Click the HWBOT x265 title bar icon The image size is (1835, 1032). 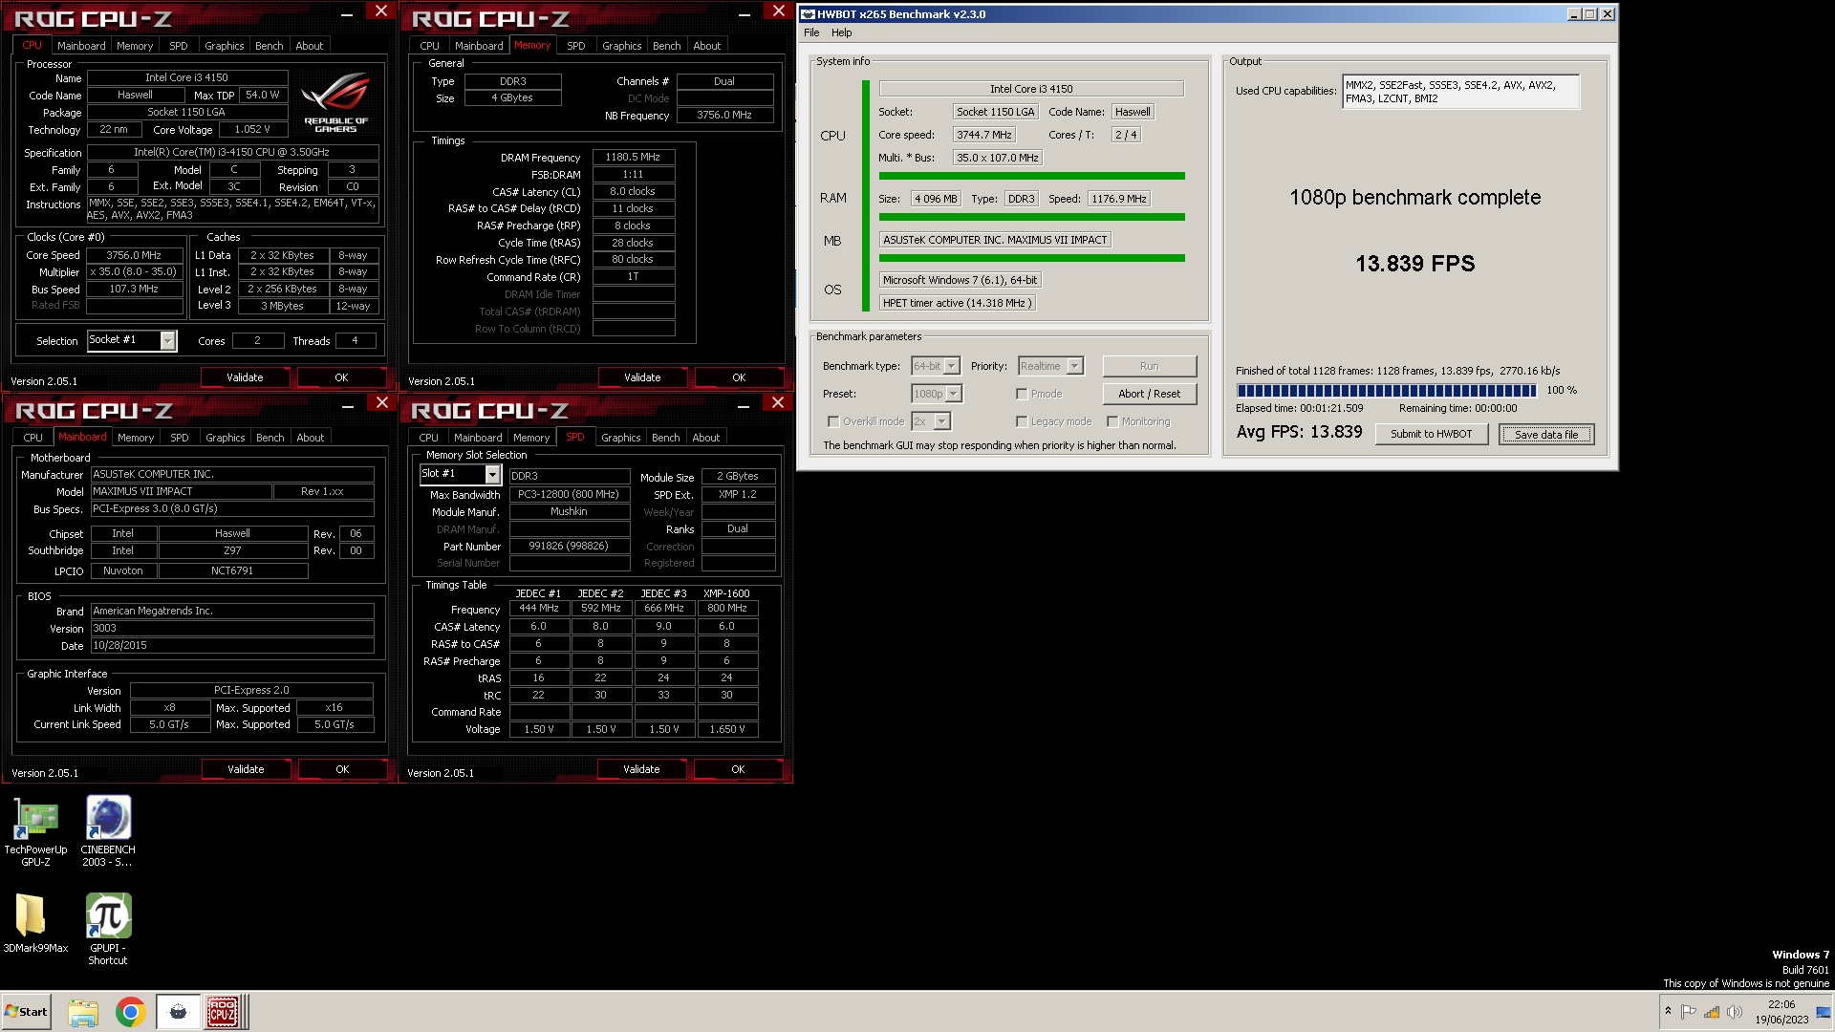(808, 14)
